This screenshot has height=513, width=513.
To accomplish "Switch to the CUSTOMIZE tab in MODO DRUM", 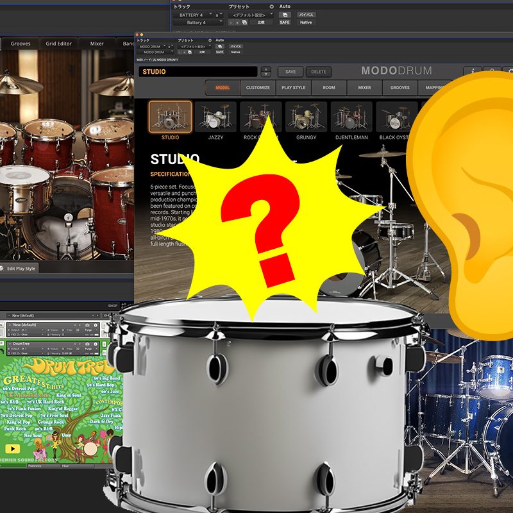I will [x=258, y=87].
